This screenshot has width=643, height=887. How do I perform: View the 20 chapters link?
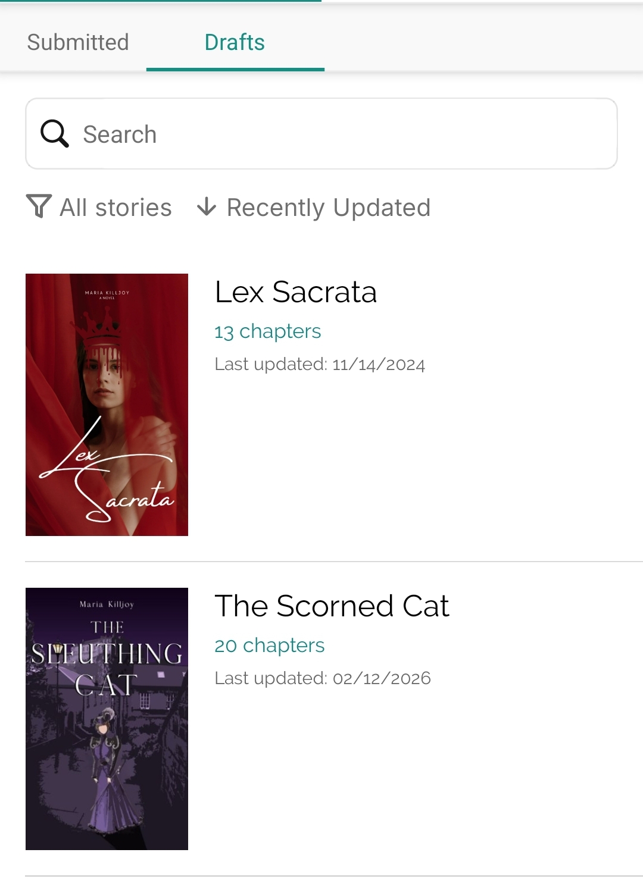tap(269, 645)
